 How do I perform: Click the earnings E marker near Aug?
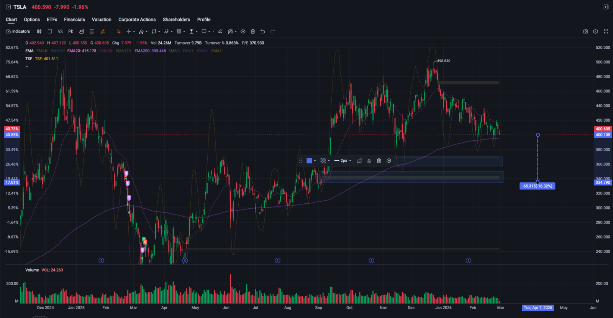pos(277,260)
